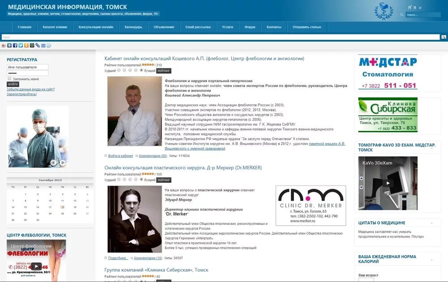448x282 pixels.
Task: Select middle rating radio for Кошевой
Action: (x=130, y=70)
